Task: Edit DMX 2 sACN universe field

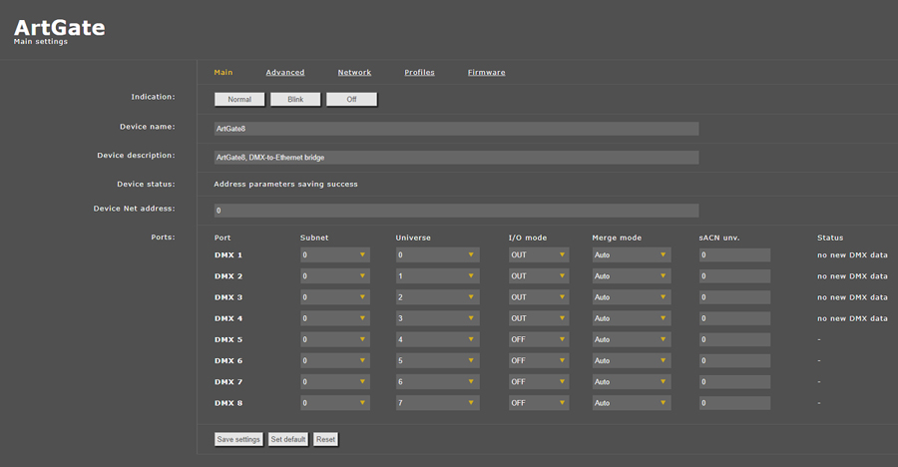Action: click(x=734, y=276)
